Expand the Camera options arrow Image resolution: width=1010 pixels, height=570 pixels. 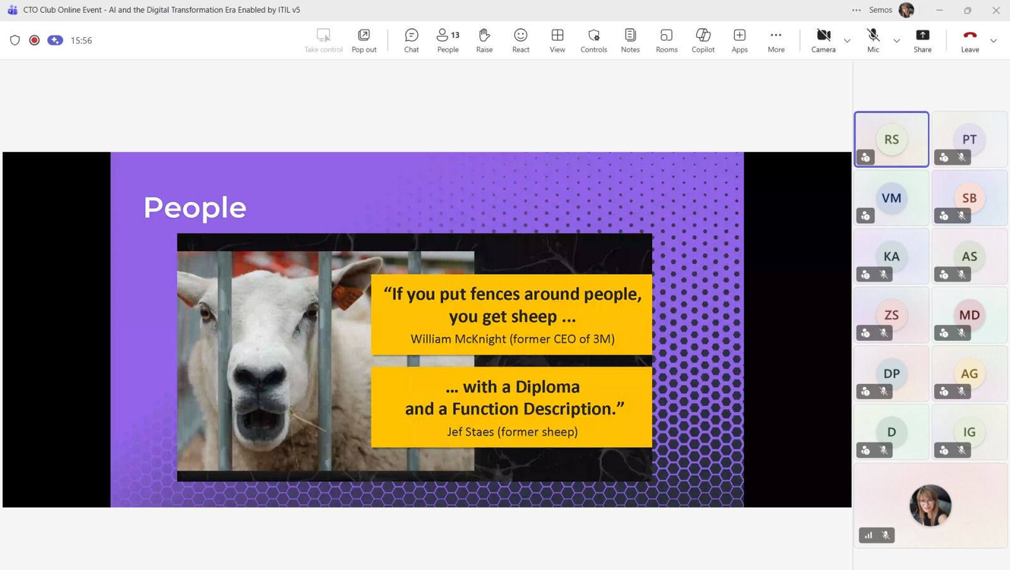tap(847, 41)
